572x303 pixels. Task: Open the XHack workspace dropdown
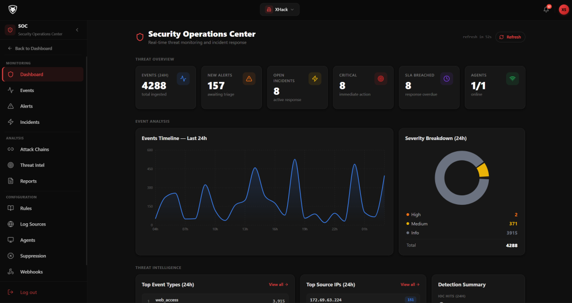click(280, 9)
